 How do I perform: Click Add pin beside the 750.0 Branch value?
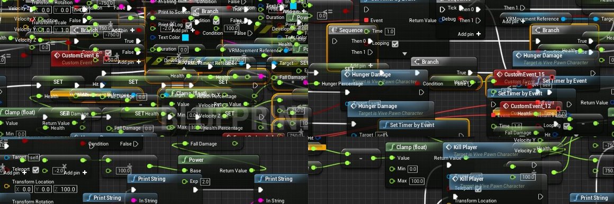pyautogui.click(x=123, y=30)
